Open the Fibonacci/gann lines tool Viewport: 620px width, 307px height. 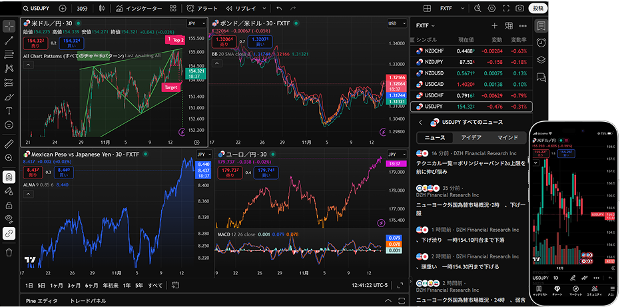pos(9,54)
